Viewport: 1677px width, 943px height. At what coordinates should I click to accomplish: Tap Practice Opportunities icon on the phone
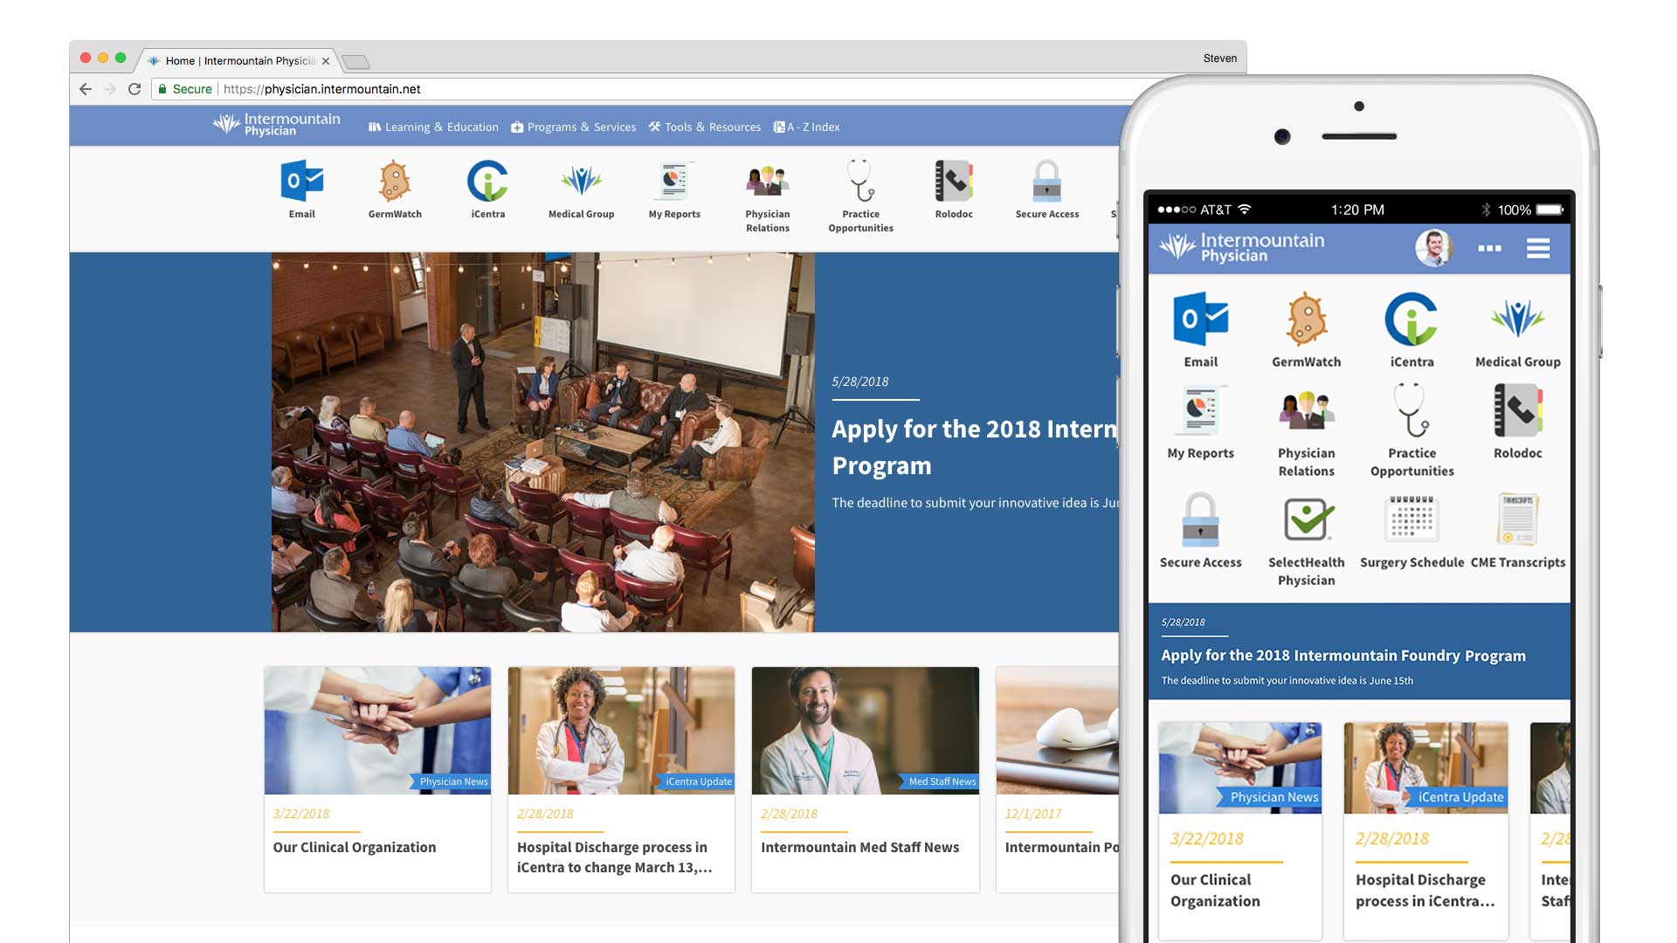pyautogui.click(x=1411, y=410)
